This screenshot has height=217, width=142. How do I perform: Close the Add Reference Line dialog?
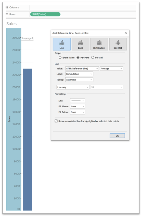(126, 33)
